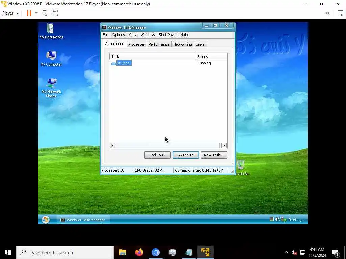This screenshot has width=346, height=259.
Task: Open VMware notes panel icon
Action: (341, 13)
